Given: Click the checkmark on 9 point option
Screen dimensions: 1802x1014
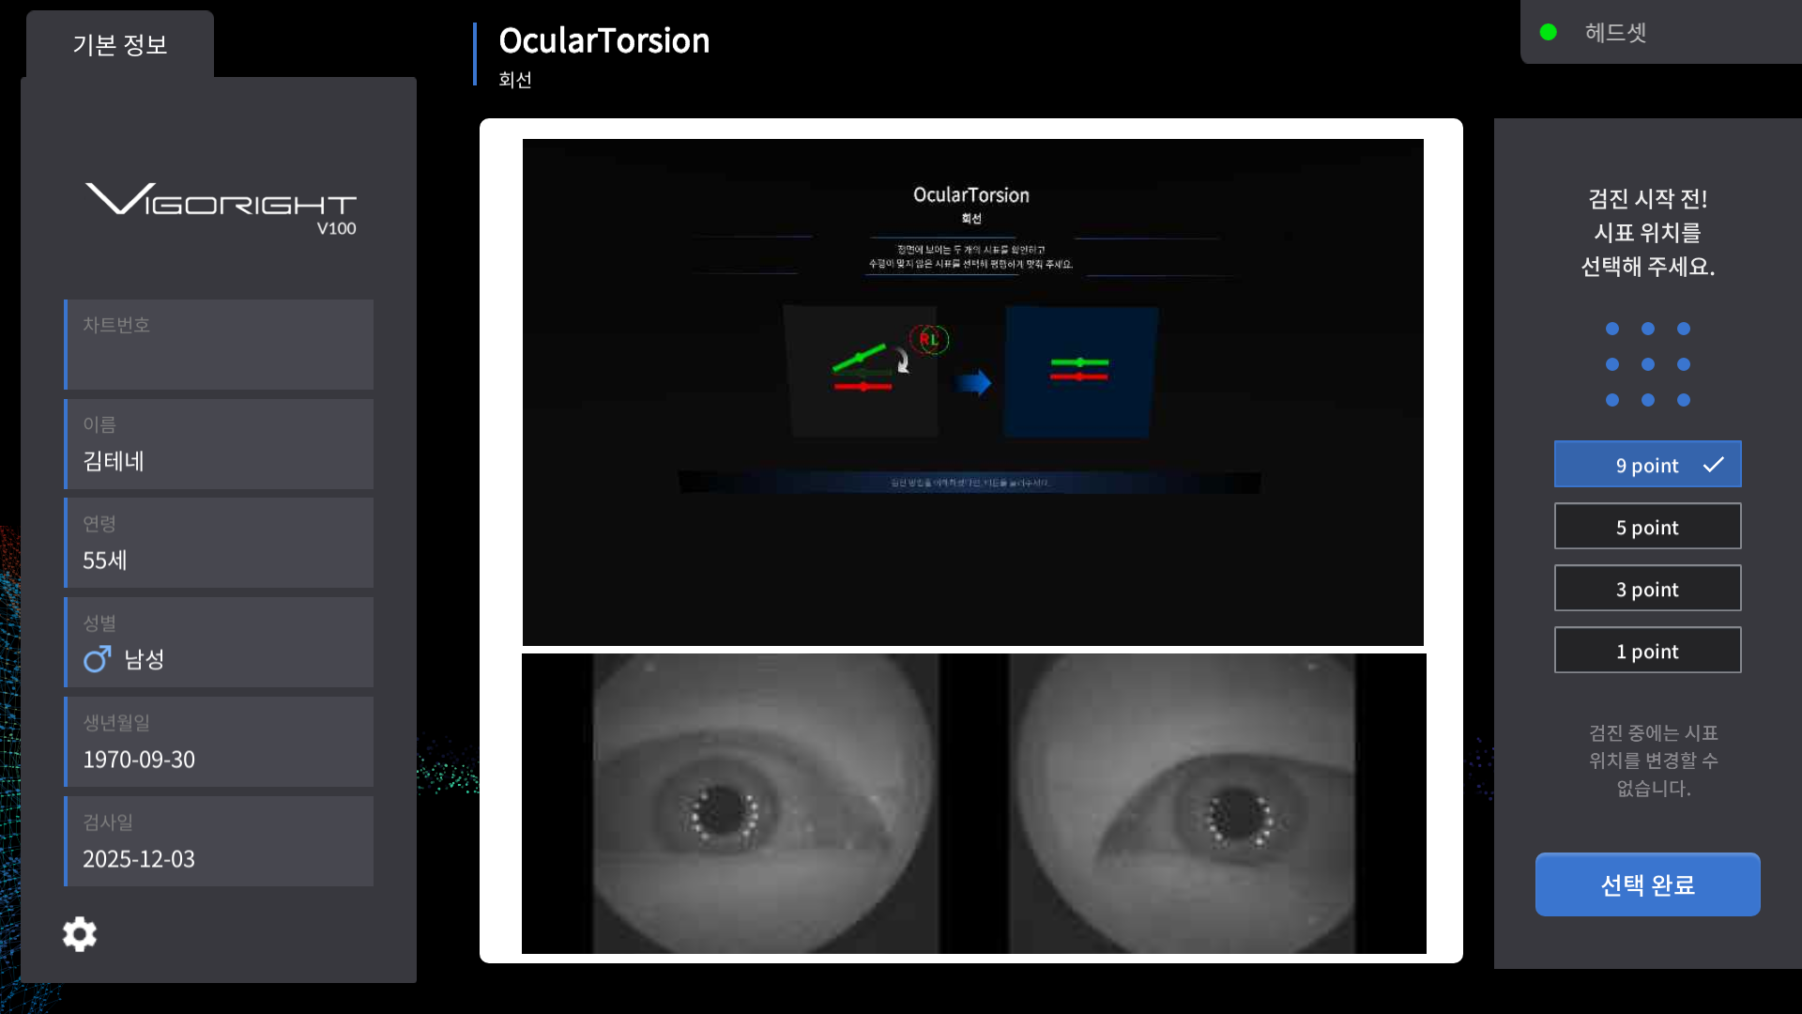Looking at the screenshot, I should [1715, 464].
